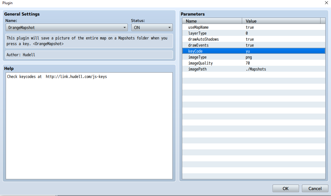Select the imagePath parameter row

253,69
